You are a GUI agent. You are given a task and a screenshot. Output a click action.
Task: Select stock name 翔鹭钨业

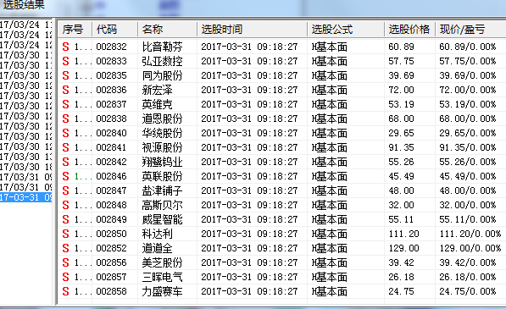[162, 162]
